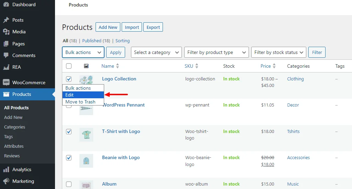Open the Select a category dropdown
The width and height of the screenshot is (352, 189).
tap(156, 52)
